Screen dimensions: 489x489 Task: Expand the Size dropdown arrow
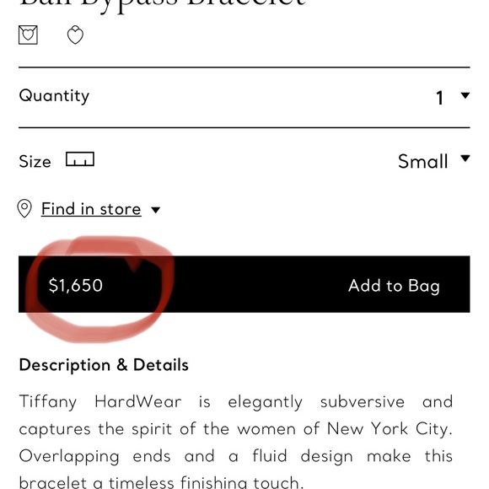(x=465, y=159)
